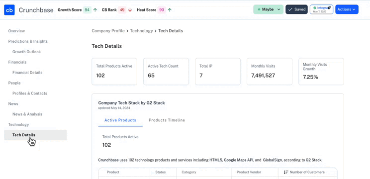370x179 pixels.
Task: Go to Financial Details in sidebar
Action: [27, 73]
